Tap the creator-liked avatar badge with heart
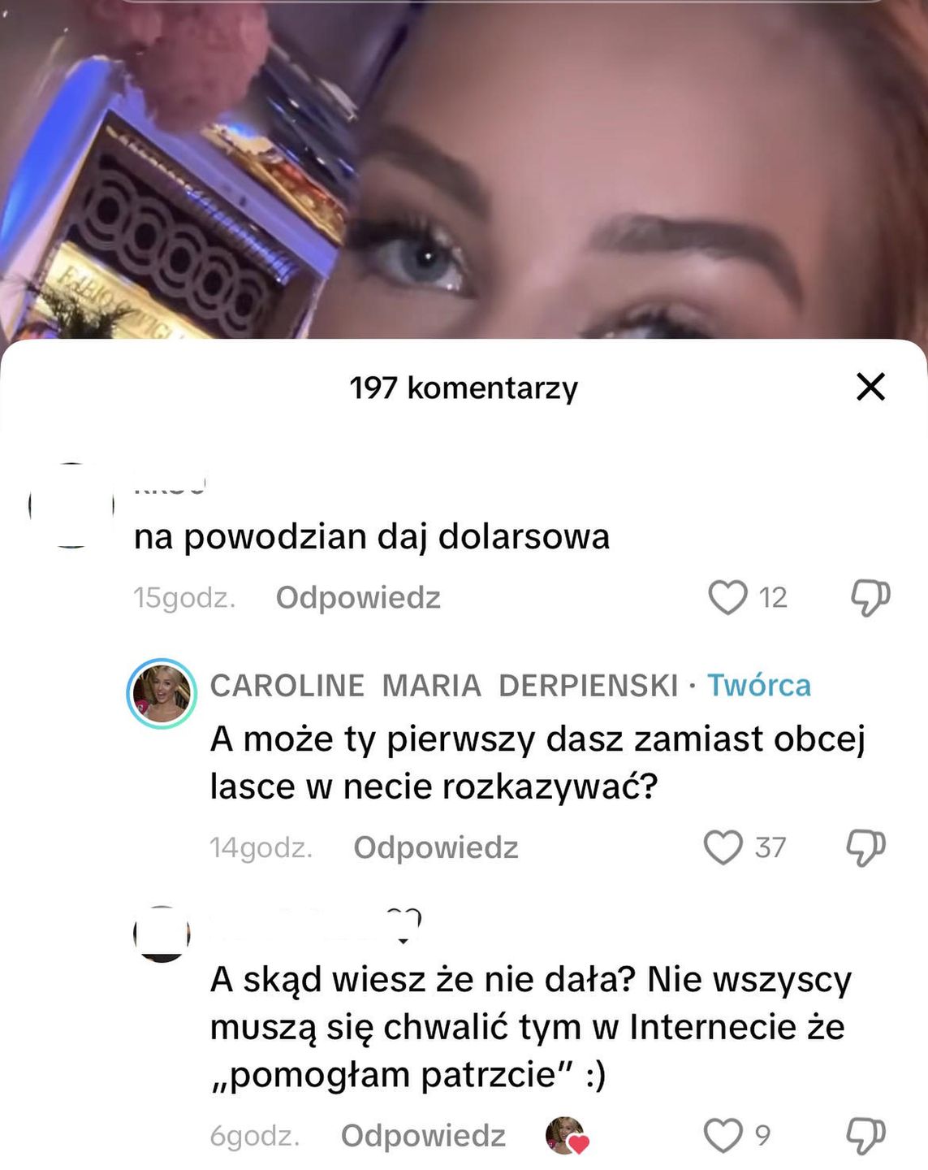The image size is (928, 1170). pos(567,1135)
